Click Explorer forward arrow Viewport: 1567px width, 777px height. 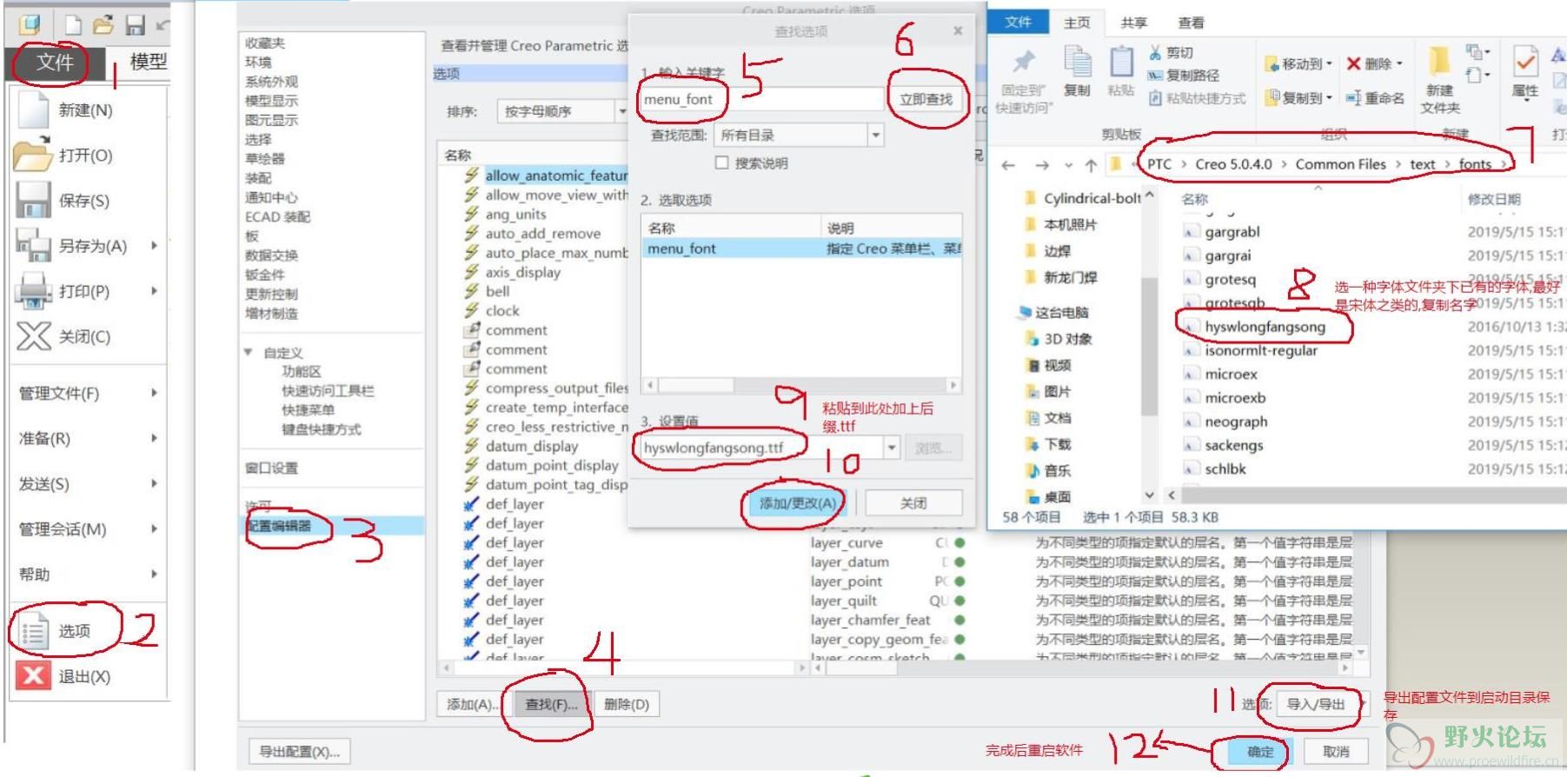click(1041, 165)
